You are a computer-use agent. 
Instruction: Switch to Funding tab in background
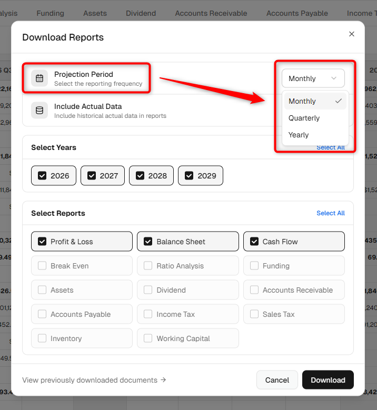(x=50, y=13)
